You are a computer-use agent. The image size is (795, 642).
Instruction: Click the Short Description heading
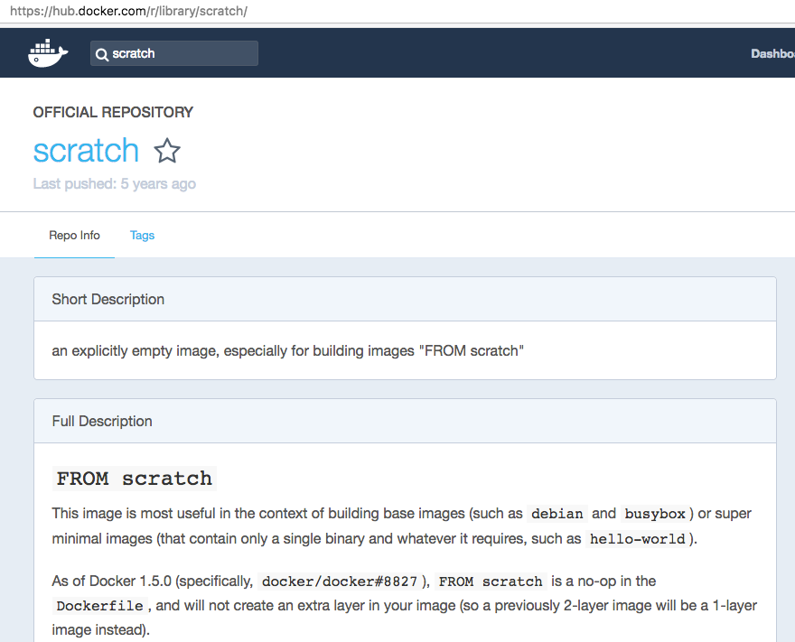coord(108,299)
